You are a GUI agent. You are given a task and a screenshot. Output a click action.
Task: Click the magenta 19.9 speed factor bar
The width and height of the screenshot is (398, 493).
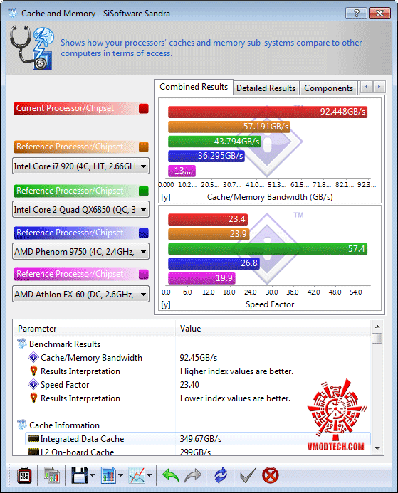201,278
